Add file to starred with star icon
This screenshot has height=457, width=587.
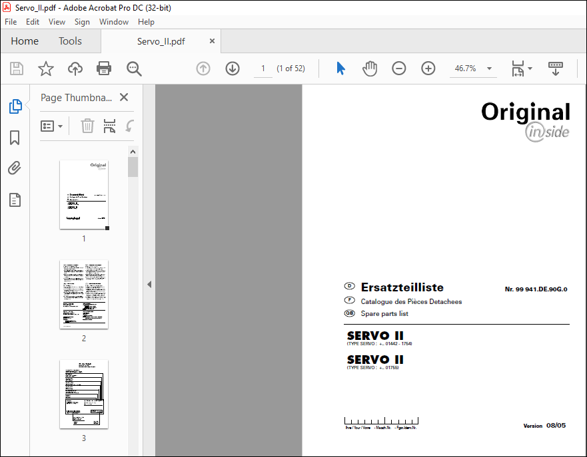[46, 69]
